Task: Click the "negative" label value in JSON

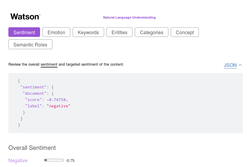Action: coord(59,106)
